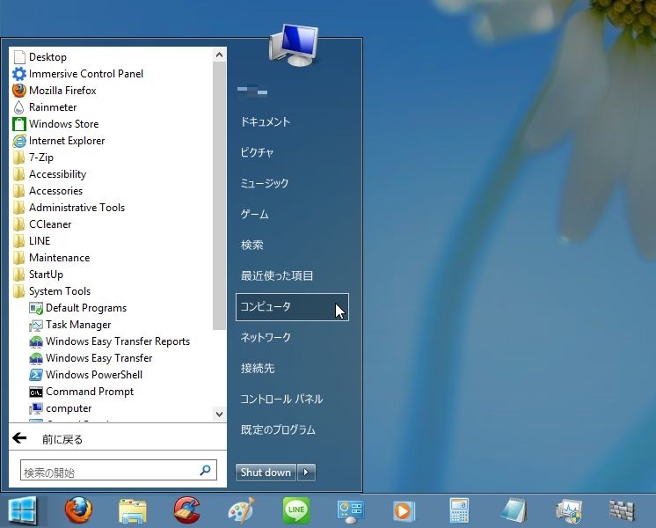Click the programs list scroll up arrow
The image size is (656, 528).
click(x=219, y=55)
